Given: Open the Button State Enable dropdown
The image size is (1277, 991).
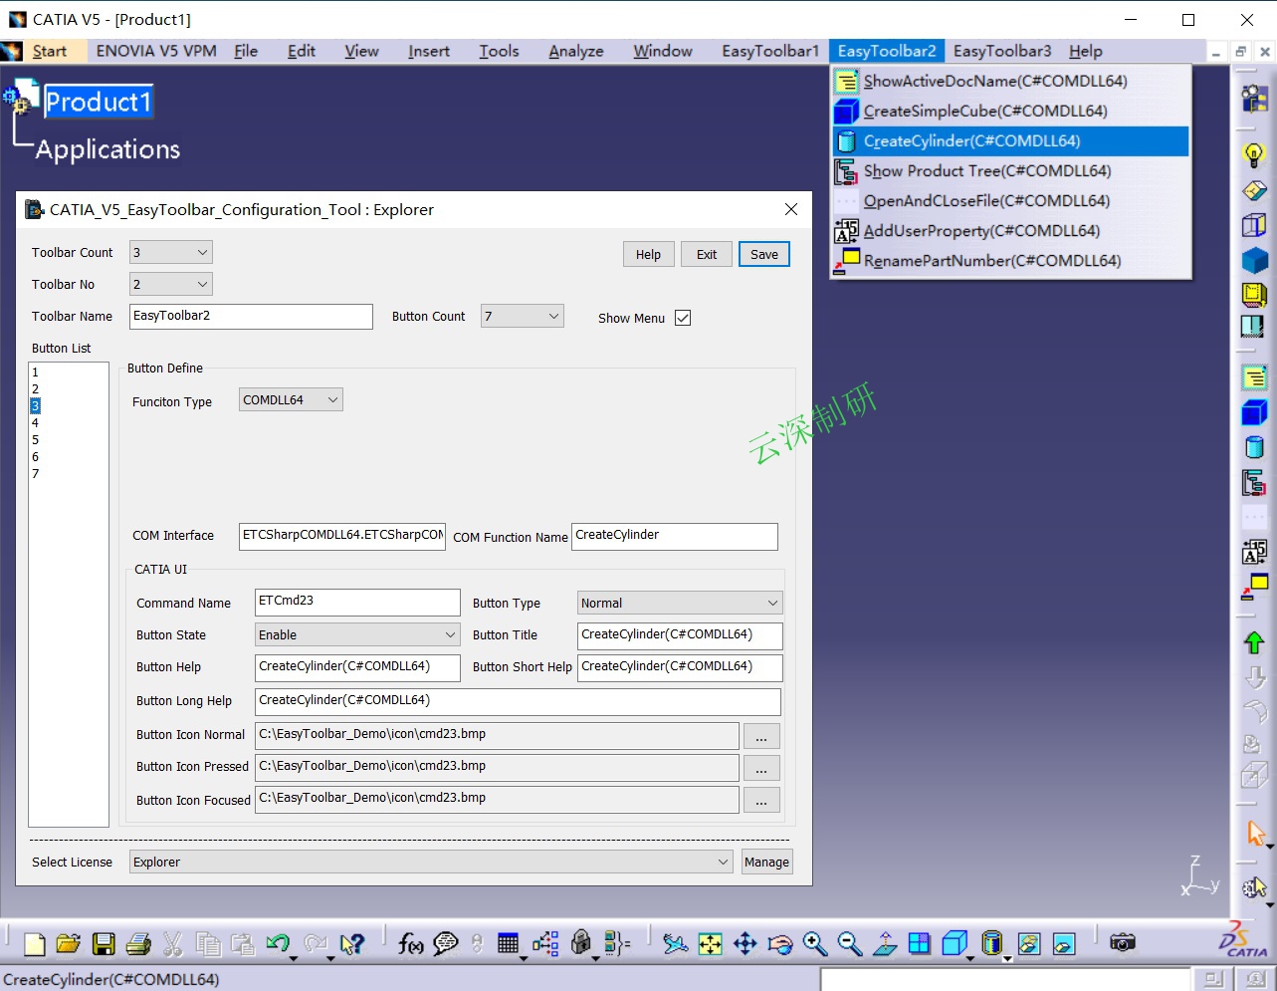Looking at the screenshot, I should click(x=358, y=635).
